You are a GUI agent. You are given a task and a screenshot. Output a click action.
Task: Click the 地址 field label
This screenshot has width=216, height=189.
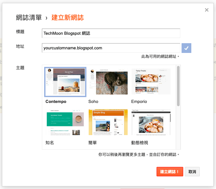coord(20,46)
